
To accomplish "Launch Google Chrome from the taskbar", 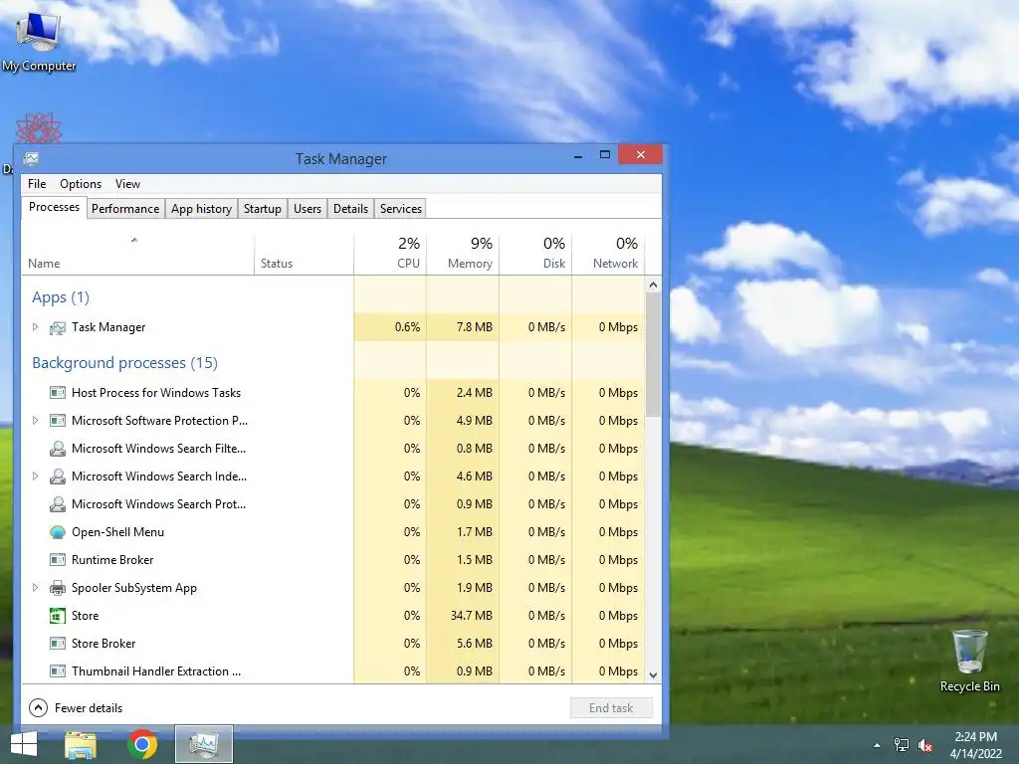I will 142,744.
